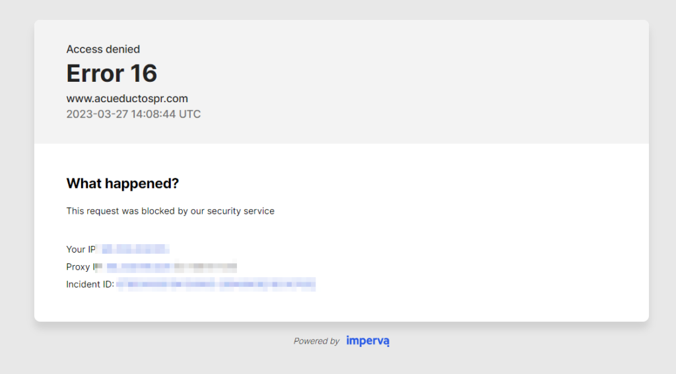Screen dimensions: 676x374
Task: Click the www.acueductospr.com domain text
Action: pos(127,99)
